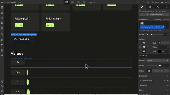Viewport: 170px width, 95px height.
Task: Choose individual corner radius mode
Action: (x=150, y=35)
